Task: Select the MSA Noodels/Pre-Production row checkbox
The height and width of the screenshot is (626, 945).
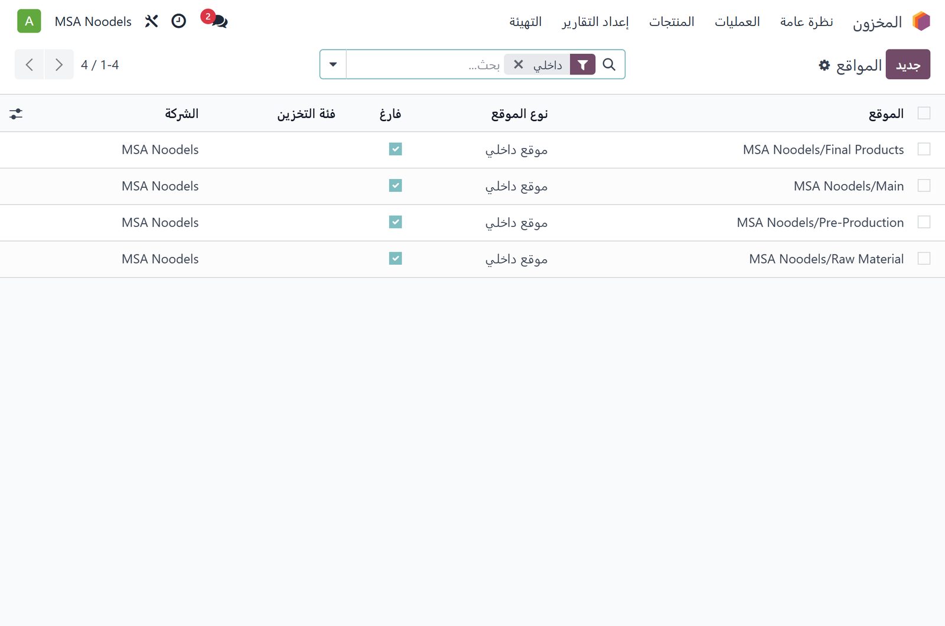Action: (x=924, y=222)
